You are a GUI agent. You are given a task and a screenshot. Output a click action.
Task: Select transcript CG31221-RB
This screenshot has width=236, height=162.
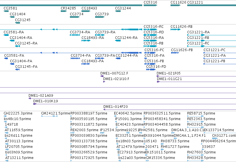(x=212, y=41)
